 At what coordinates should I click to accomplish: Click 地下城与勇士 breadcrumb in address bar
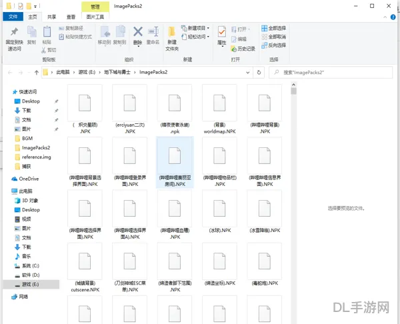[x=117, y=73]
